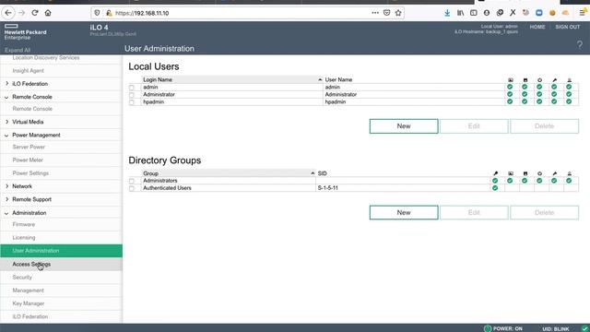Click Directory Groups Login privilege key icon

495,173
